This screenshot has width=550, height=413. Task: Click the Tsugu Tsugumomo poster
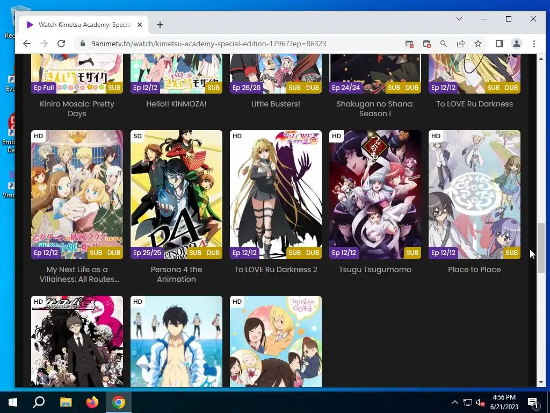point(375,195)
